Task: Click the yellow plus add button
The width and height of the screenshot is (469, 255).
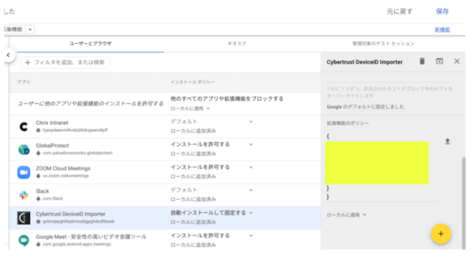Action: pos(441,234)
